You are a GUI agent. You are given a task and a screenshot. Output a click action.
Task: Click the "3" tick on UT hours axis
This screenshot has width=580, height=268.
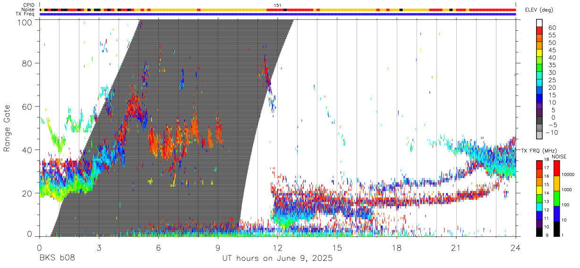pyautogui.click(x=99, y=247)
